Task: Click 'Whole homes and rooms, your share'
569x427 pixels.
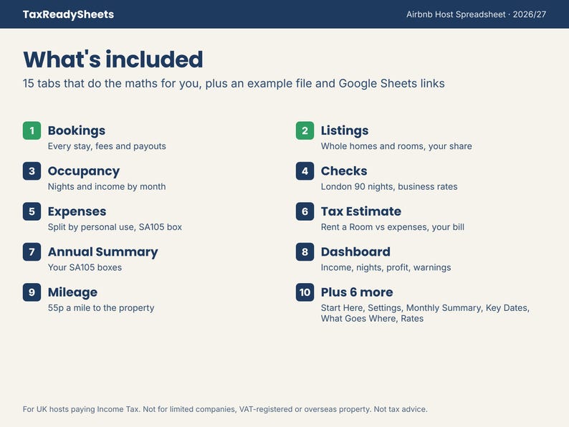Action: click(x=396, y=146)
